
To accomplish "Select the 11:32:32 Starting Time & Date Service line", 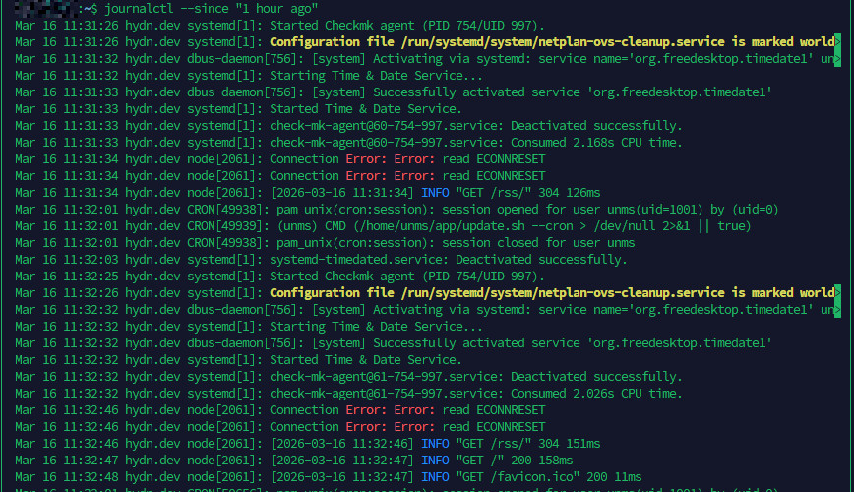I will tap(249, 327).
